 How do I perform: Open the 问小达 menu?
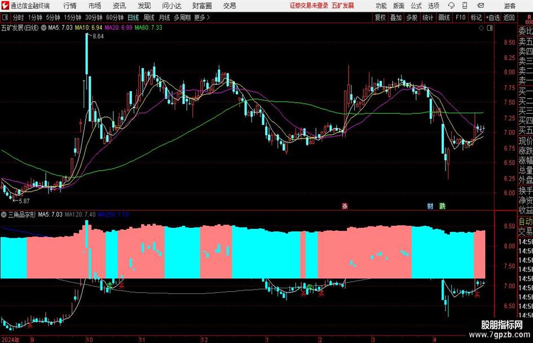pos(171,6)
